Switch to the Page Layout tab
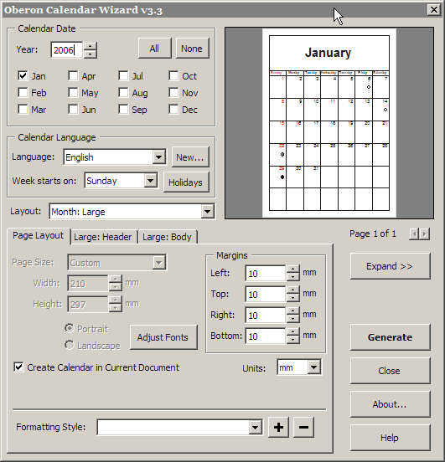The image size is (445, 462). tap(38, 235)
